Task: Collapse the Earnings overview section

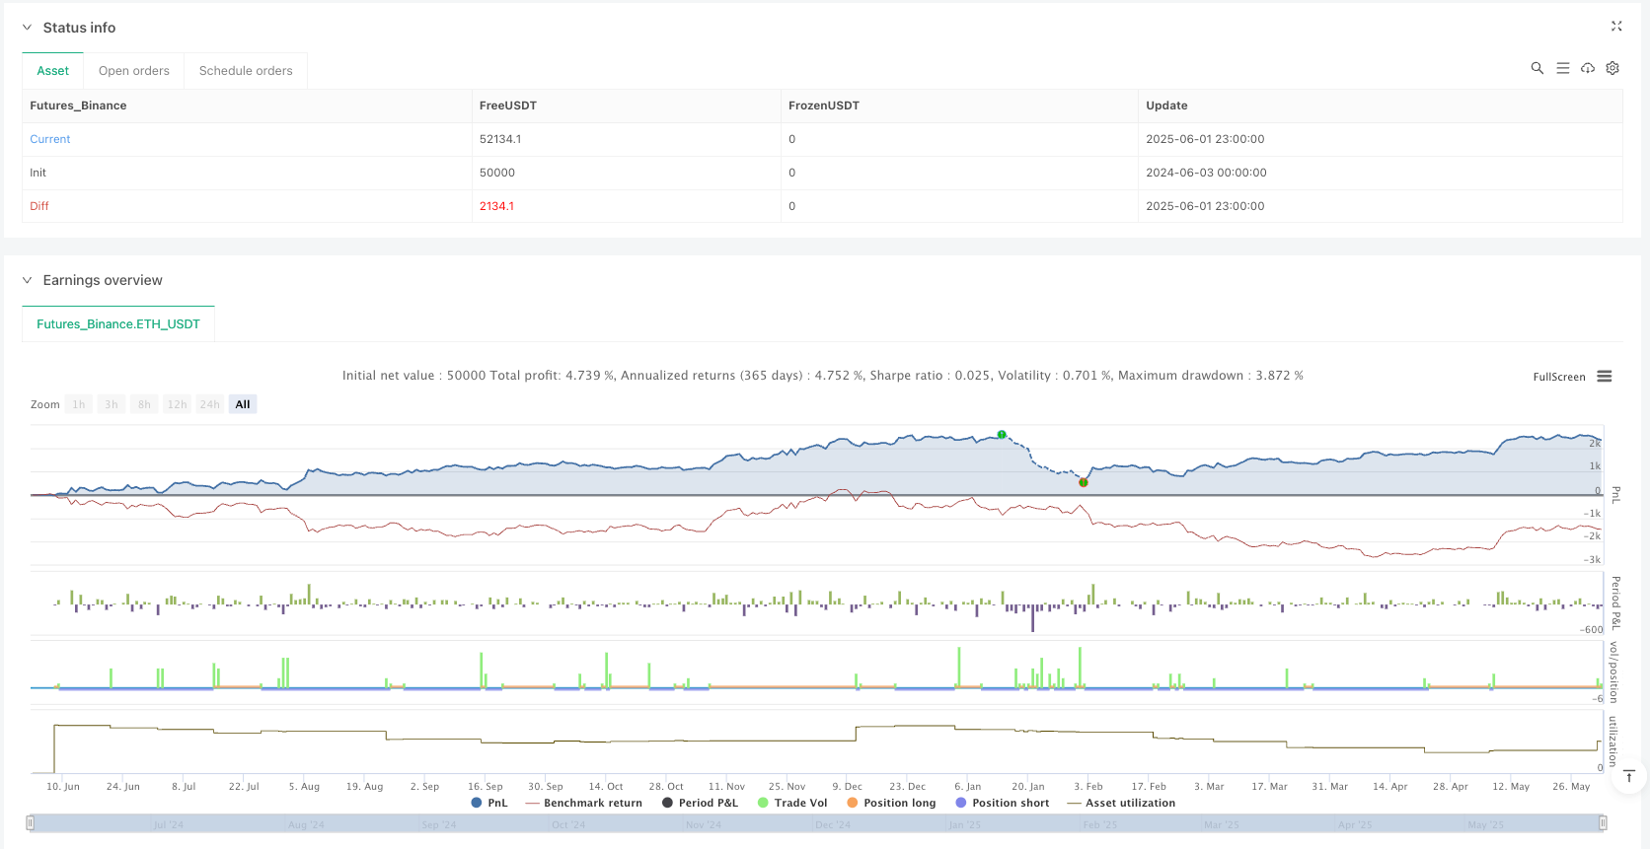Action: pyautogui.click(x=28, y=280)
